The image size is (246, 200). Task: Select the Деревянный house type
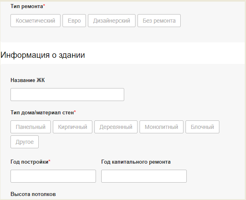(116, 127)
